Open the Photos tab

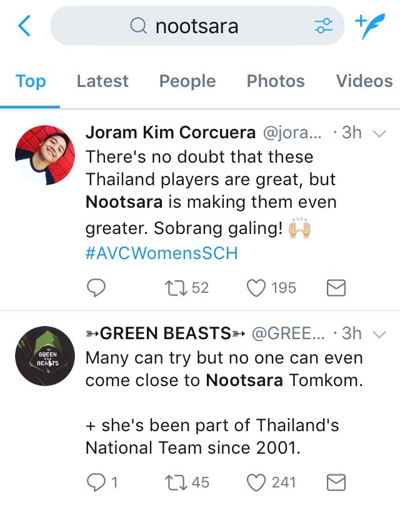pyautogui.click(x=276, y=81)
